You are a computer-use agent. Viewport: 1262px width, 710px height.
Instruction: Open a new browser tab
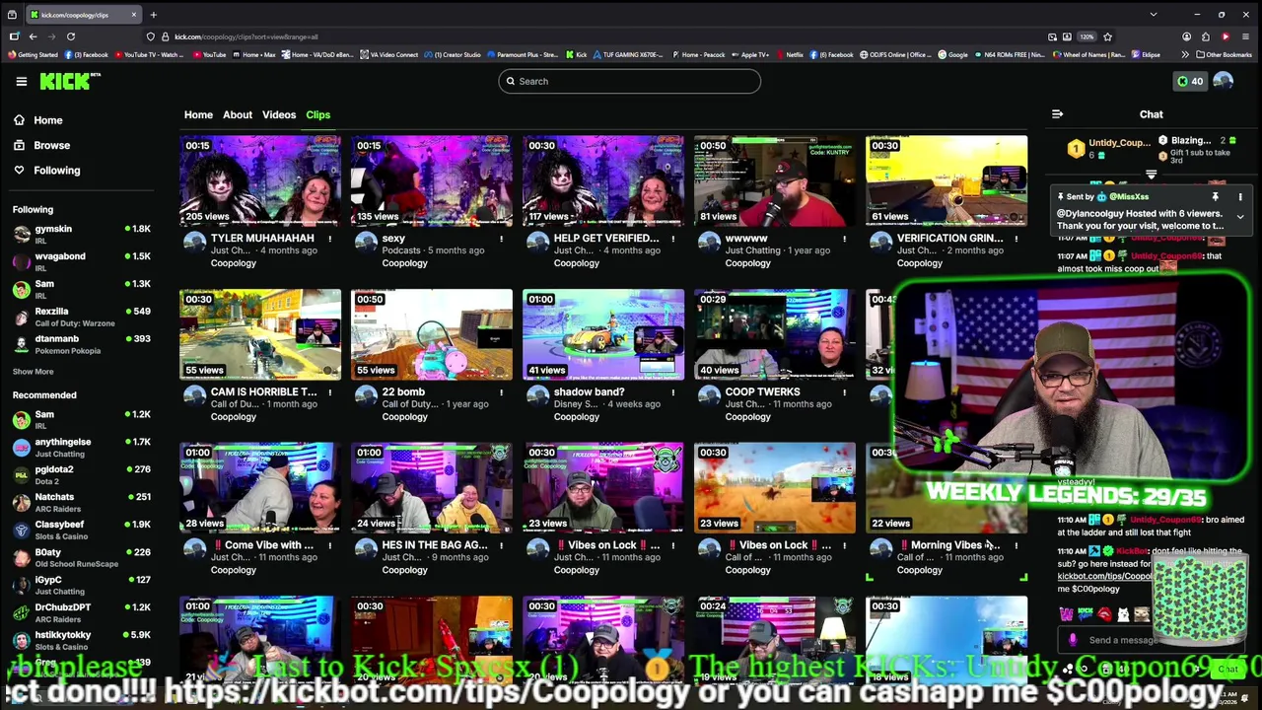(153, 15)
